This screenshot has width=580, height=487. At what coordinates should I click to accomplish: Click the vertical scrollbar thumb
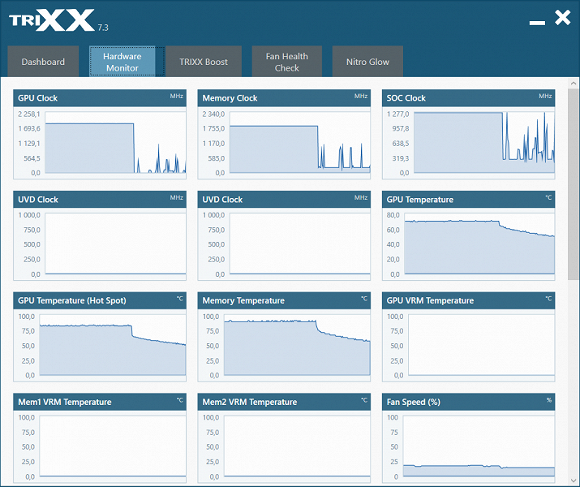pyautogui.click(x=574, y=184)
